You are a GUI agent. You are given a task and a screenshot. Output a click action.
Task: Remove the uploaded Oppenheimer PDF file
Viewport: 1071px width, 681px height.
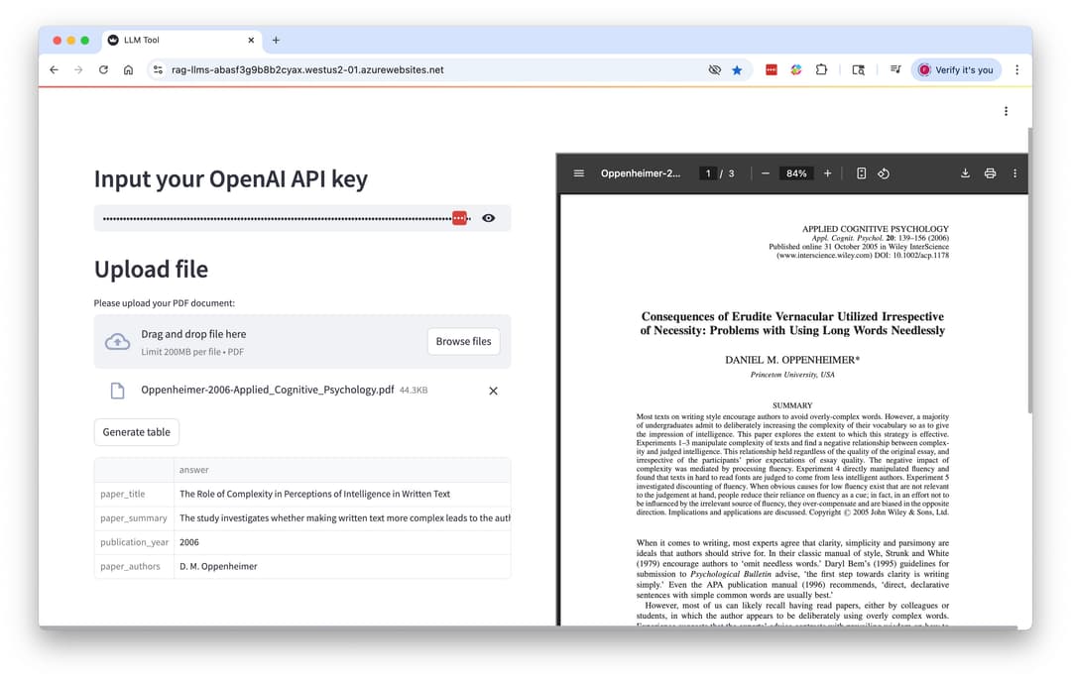[493, 391]
